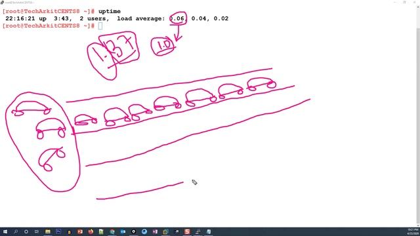Image resolution: width=420 pixels, height=236 pixels.
Task: Open taskbar search magnifier
Action: click(16, 231)
